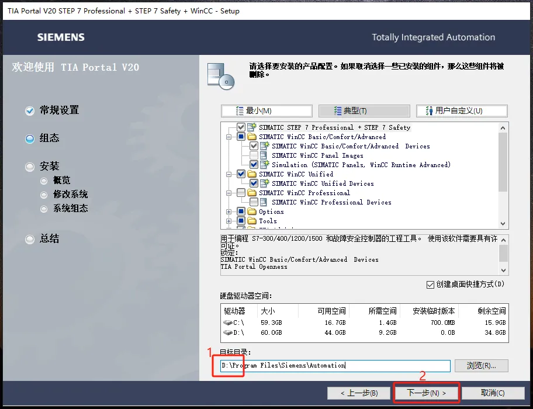Cancel setup with 取消(C) button
533x409 pixels.
(x=493, y=393)
